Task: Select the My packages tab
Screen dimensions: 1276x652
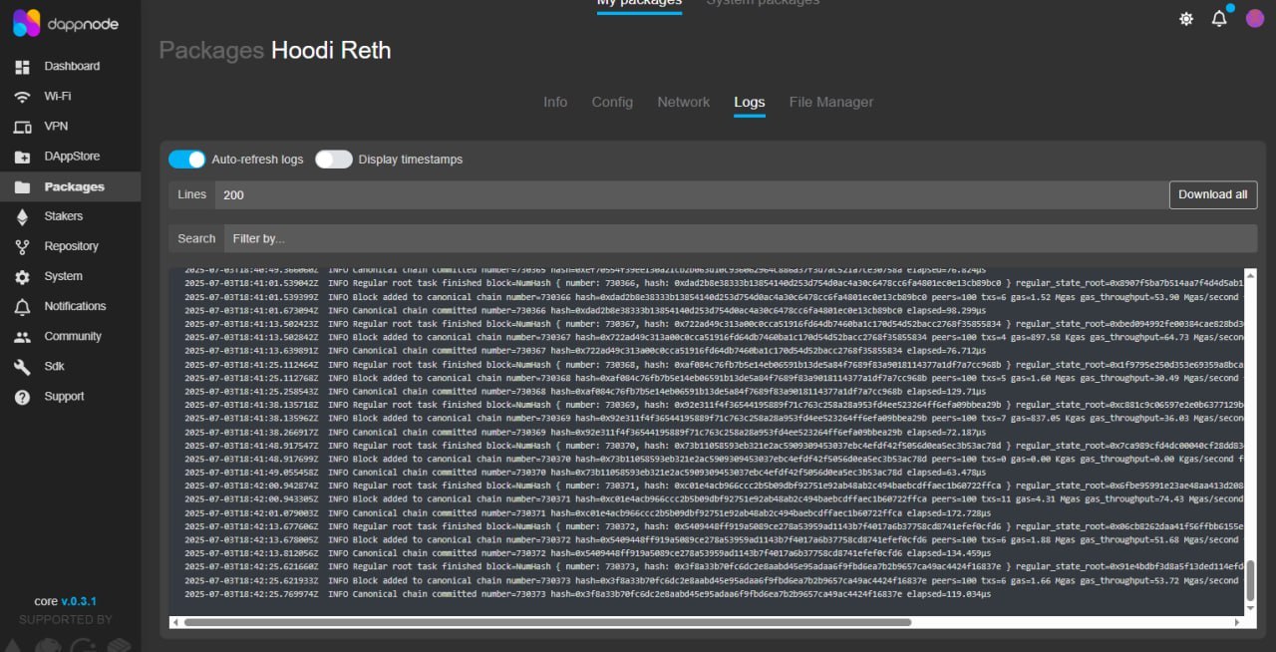Action: (x=639, y=4)
